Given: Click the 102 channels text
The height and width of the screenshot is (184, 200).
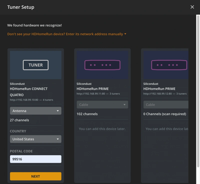Looking at the screenshot, I should point(87,114).
